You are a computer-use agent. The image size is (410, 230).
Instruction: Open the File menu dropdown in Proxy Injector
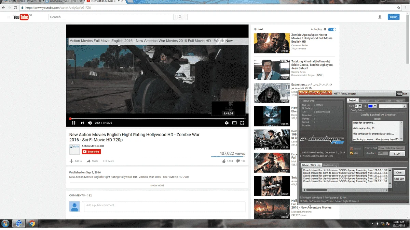tap(303, 93)
